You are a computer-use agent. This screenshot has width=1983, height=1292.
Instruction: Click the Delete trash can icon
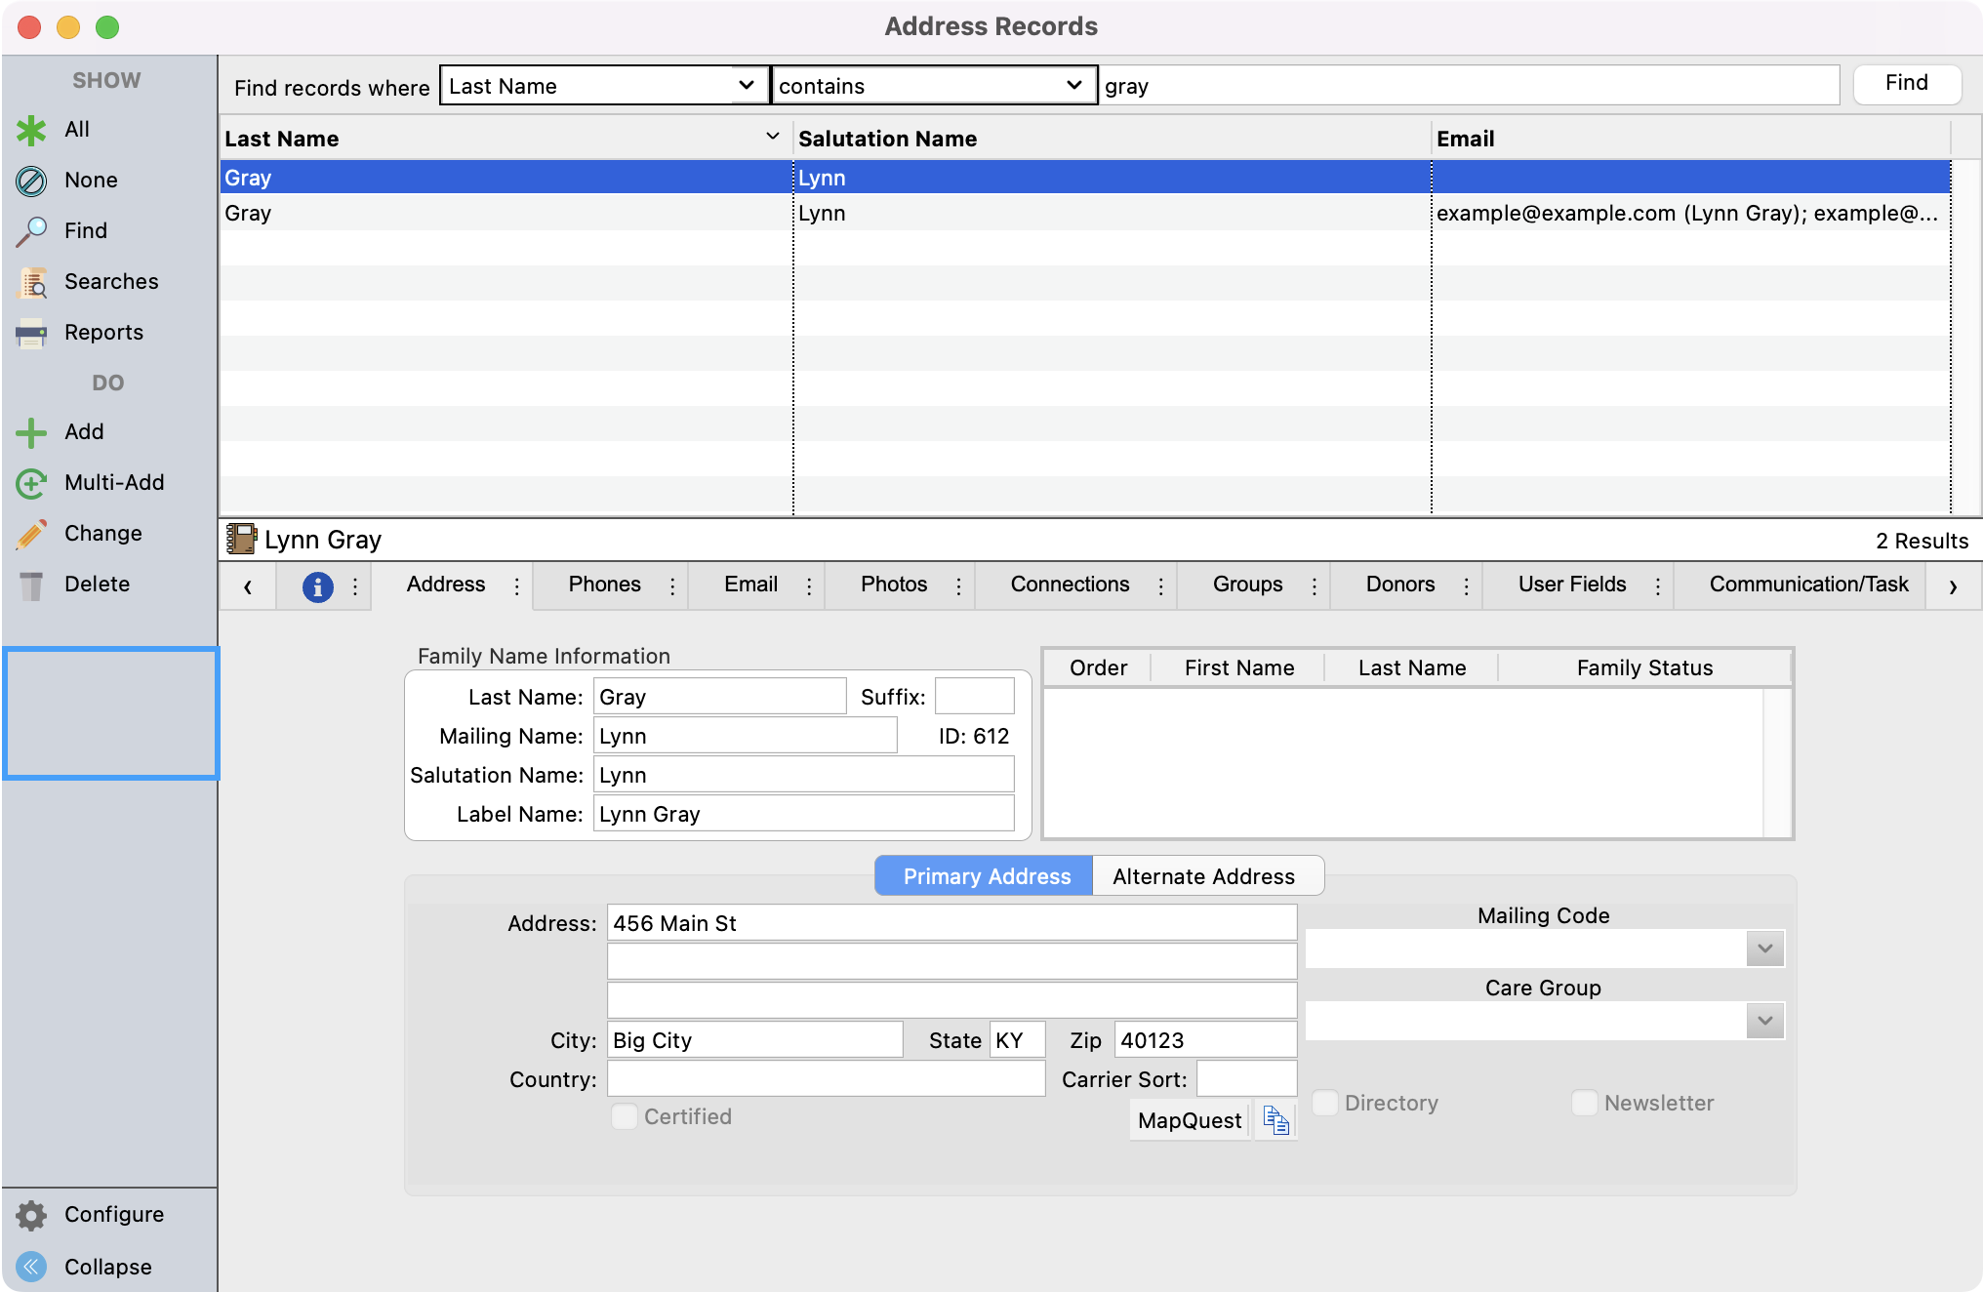(31, 585)
